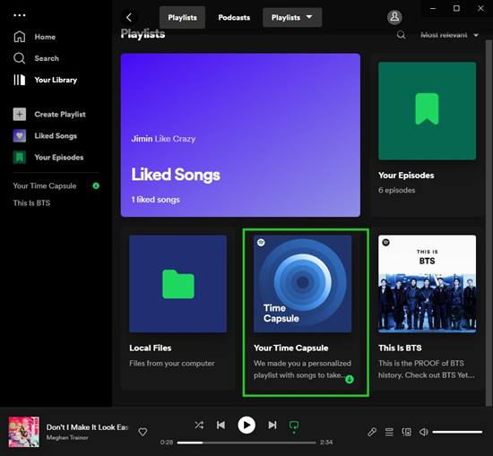Click the Local Files title text
Screen dimensions: 493x456
151,348
